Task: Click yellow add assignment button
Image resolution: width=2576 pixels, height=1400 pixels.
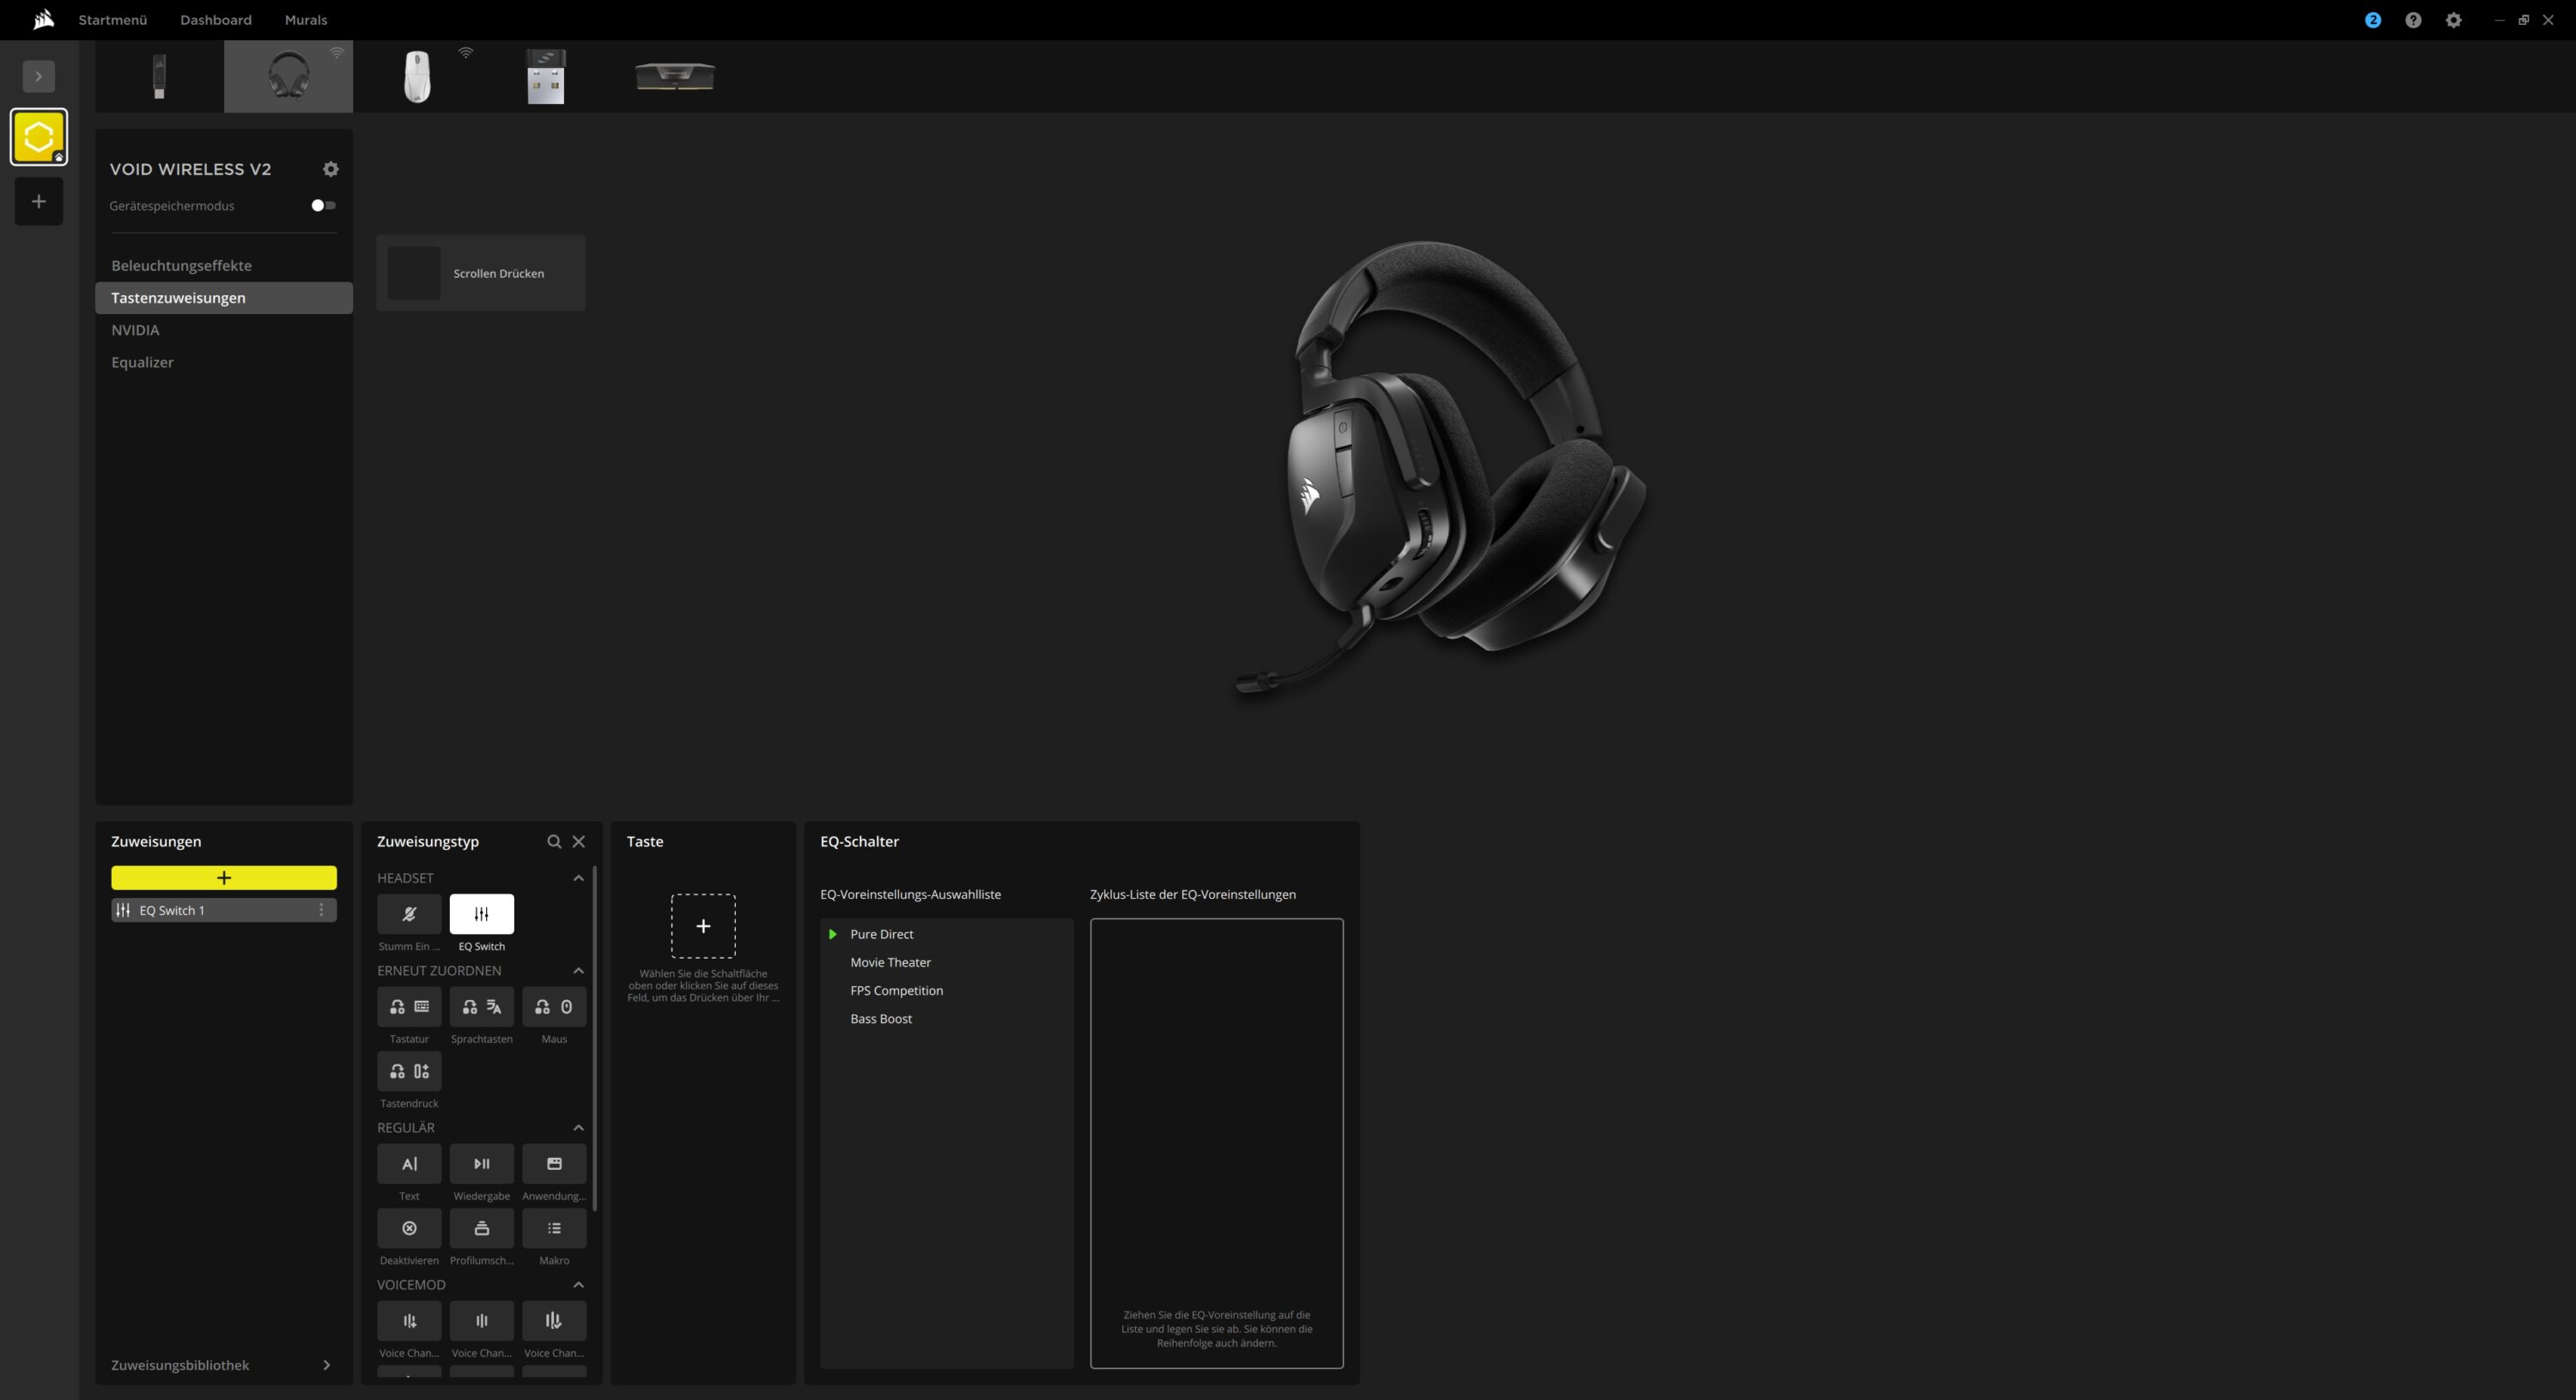Action: pos(224,878)
